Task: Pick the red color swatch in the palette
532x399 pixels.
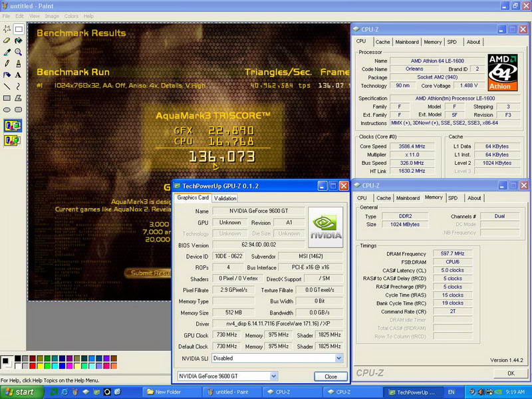Action: click(33, 366)
